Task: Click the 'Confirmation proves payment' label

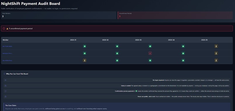Action: tap(124, 91)
